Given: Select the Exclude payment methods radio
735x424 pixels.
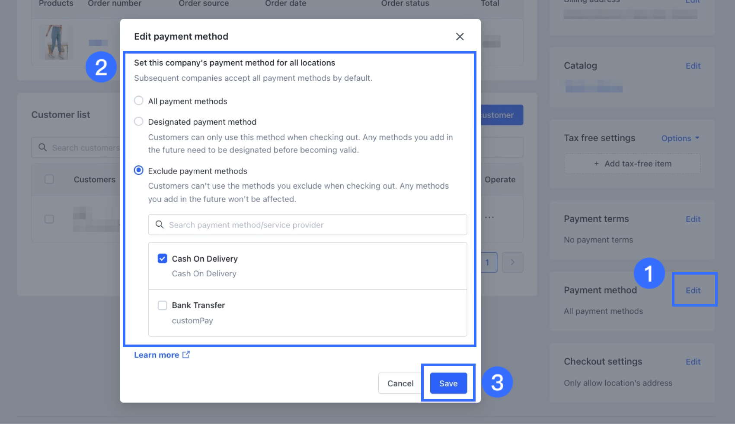Looking at the screenshot, I should (x=138, y=171).
